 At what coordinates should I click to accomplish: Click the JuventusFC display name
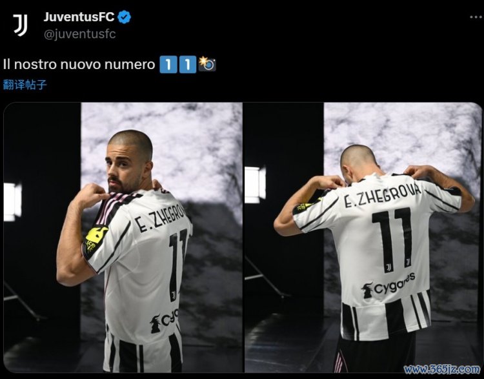(79, 17)
